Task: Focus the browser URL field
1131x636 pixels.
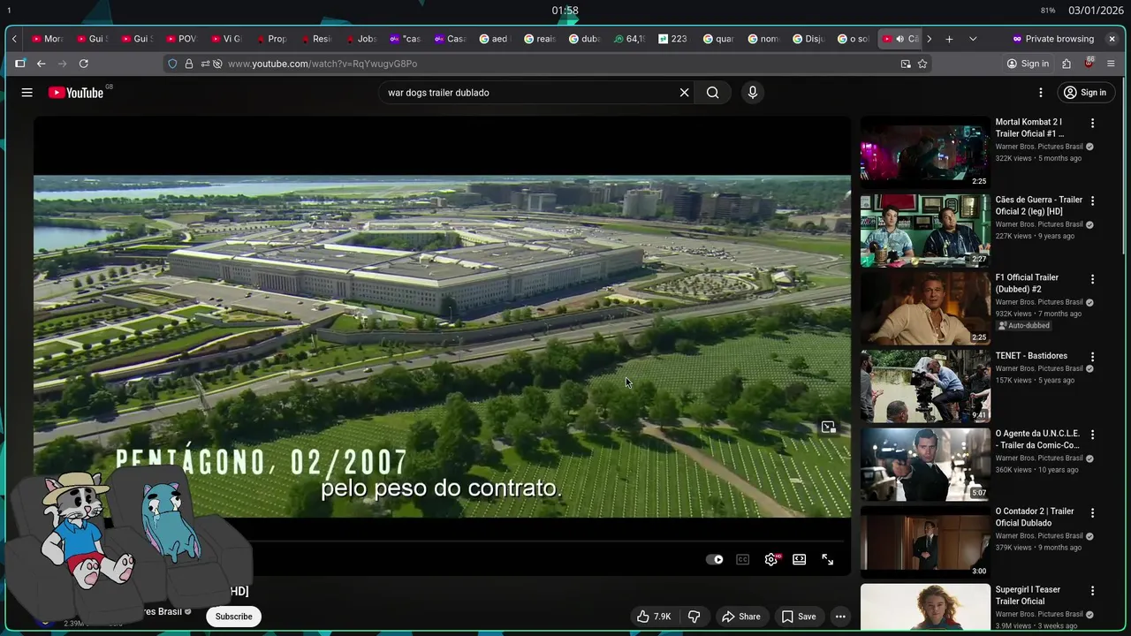Action: coord(548,64)
